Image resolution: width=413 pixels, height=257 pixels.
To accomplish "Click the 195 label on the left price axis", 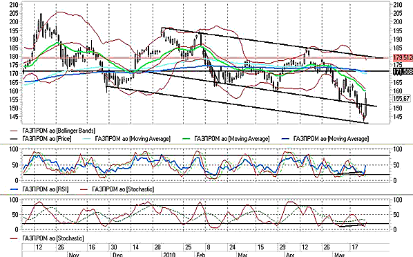I will pos(14,31).
